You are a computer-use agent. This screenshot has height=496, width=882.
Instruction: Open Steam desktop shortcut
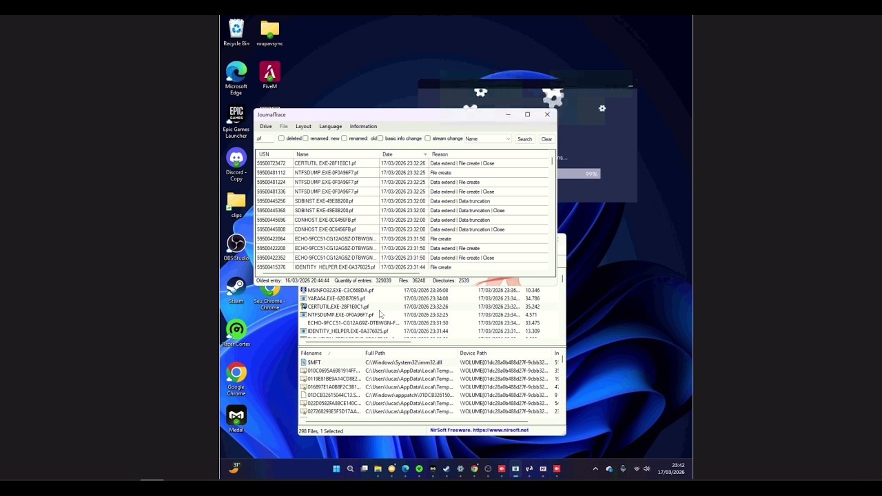236,290
